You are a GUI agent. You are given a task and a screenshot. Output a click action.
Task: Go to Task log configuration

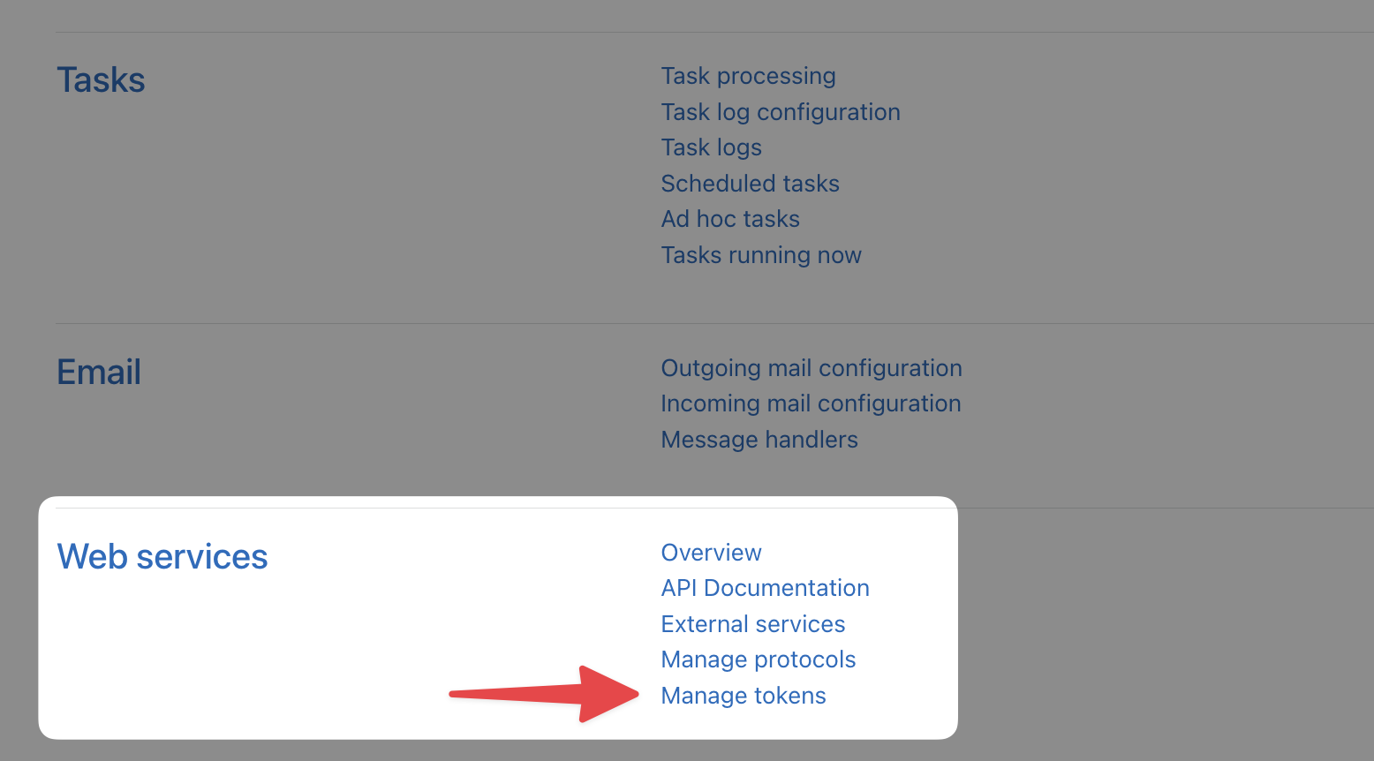(780, 112)
